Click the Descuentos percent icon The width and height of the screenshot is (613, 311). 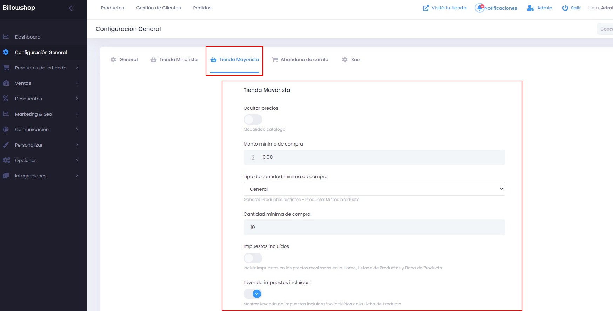pyautogui.click(x=6, y=99)
